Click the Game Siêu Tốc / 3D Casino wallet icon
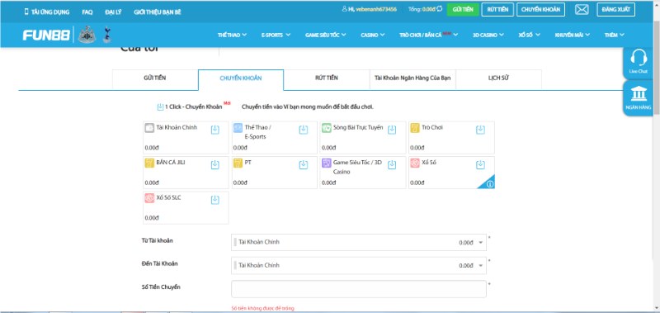Image resolution: width=660 pixels, height=313 pixels. click(327, 163)
